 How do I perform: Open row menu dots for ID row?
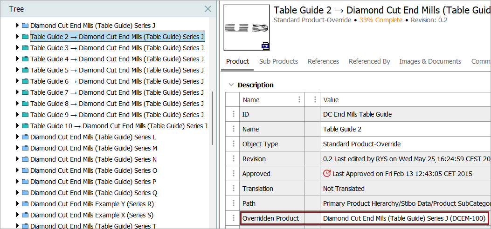pos(233,114)
